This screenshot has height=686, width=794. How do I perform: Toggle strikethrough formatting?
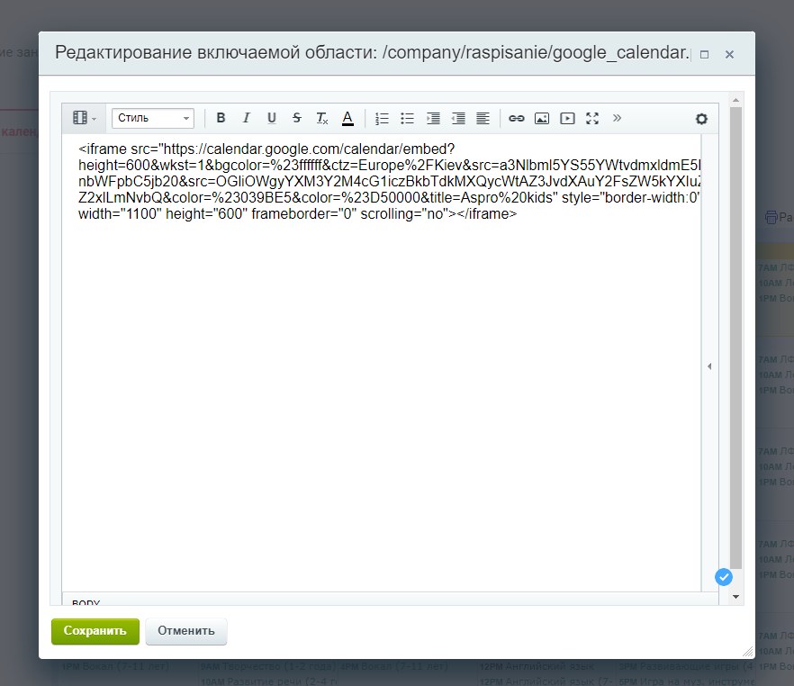297,118
